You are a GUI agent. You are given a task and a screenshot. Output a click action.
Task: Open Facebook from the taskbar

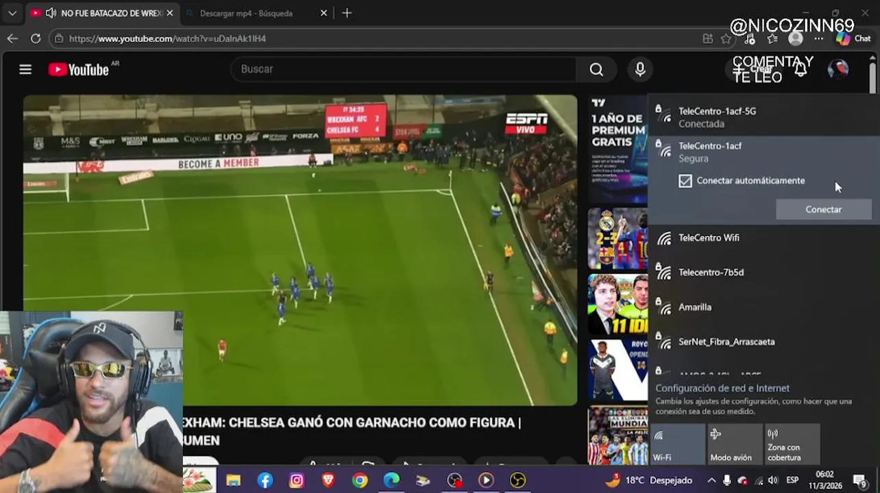click(265, 481)
